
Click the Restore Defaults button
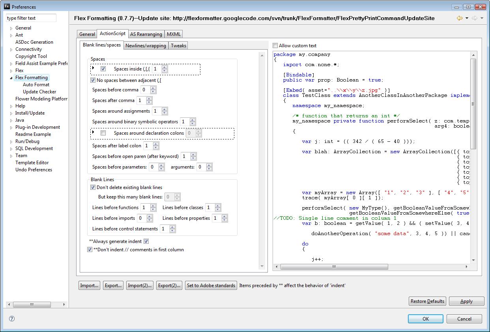(x=428, y=301)
